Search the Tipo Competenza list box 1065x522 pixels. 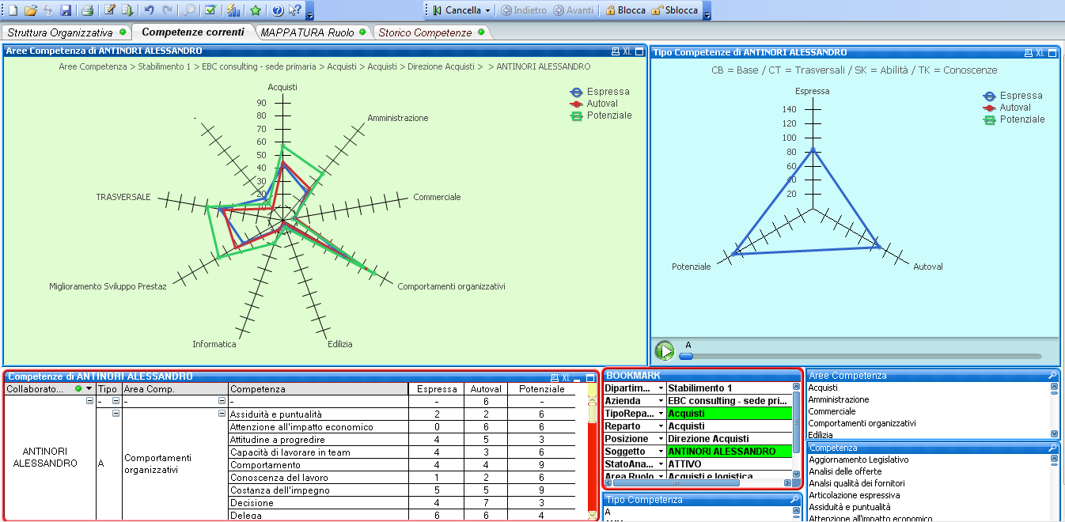[x=794, y=500]
